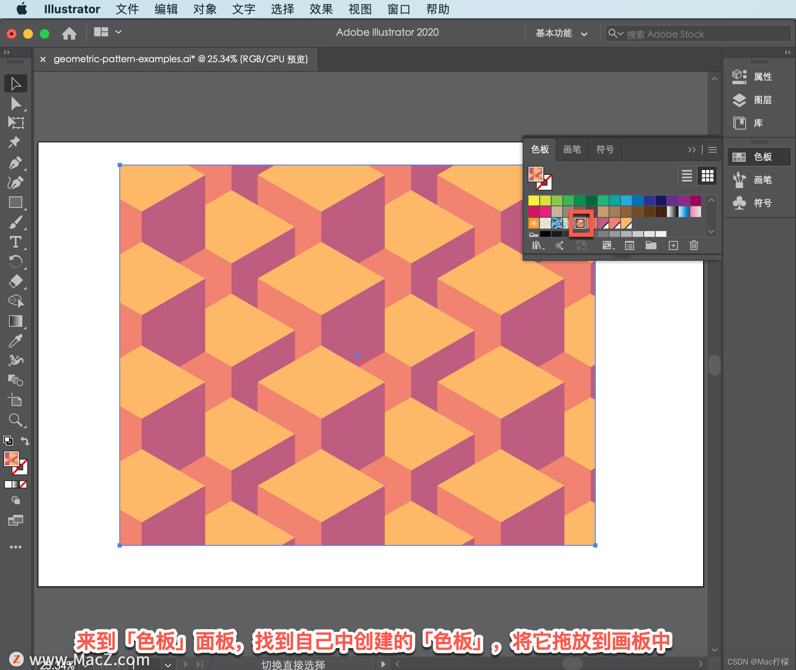Select the yellow color swatch
Image resolution: width=796 pixels, height=670 pixels.
pos(534,201)
